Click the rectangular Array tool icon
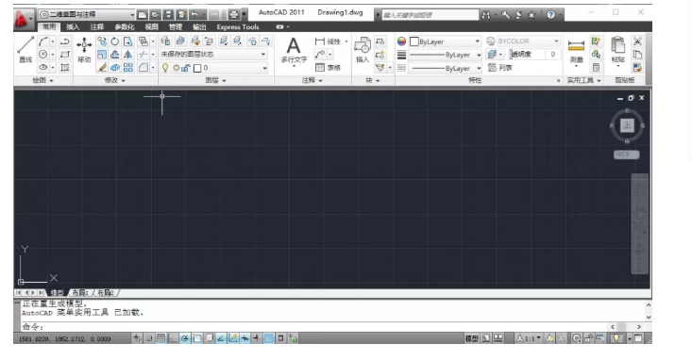Screen dimensions: 692x360 click(x=128, y=68)
